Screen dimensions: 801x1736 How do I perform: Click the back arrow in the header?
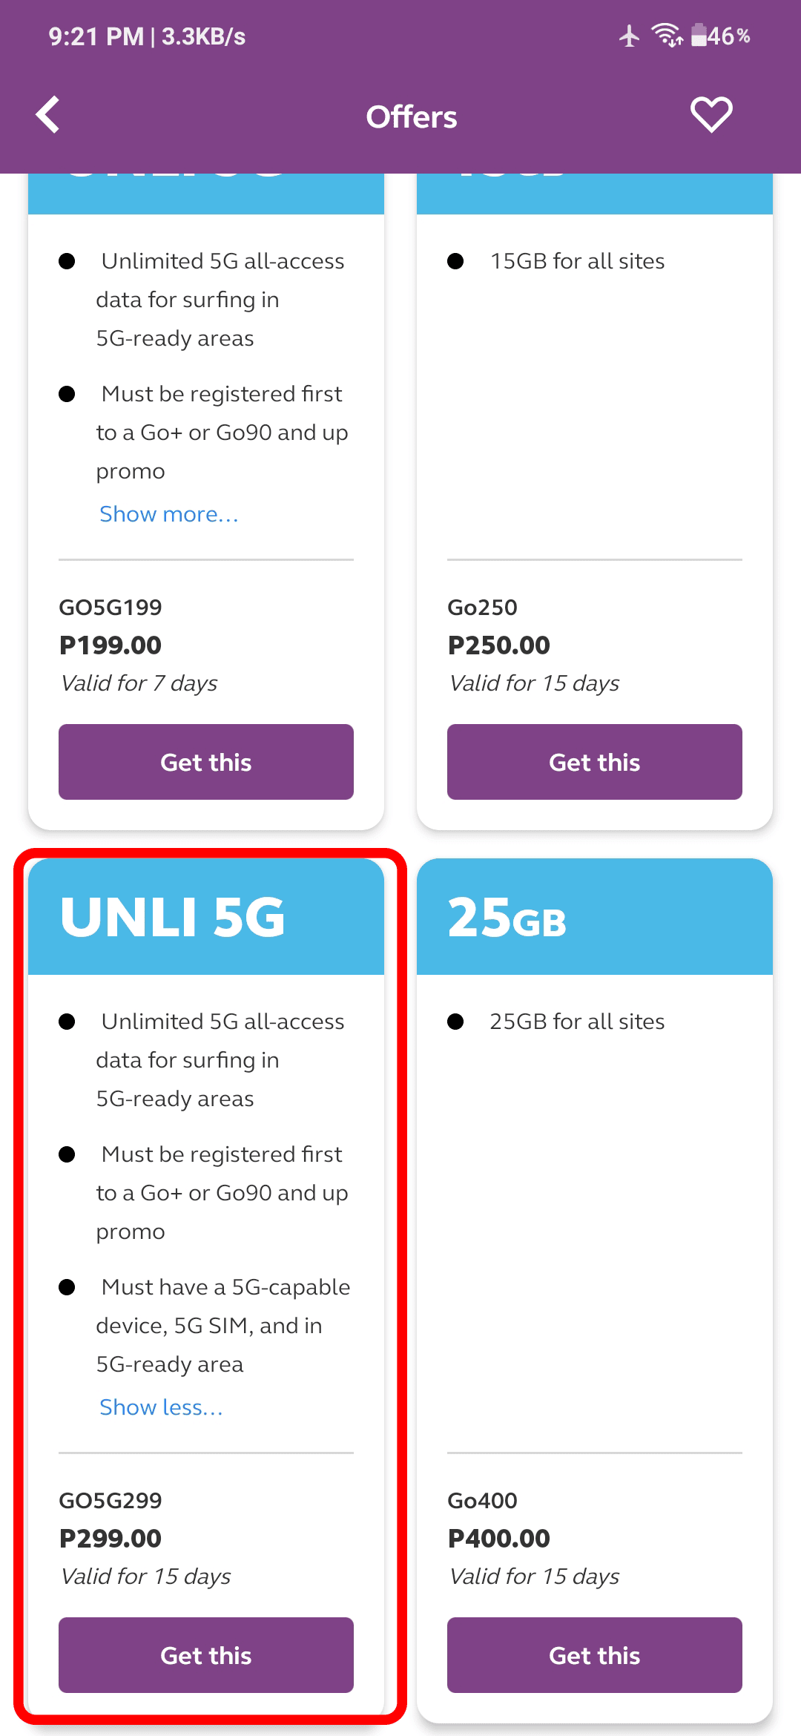47,115
